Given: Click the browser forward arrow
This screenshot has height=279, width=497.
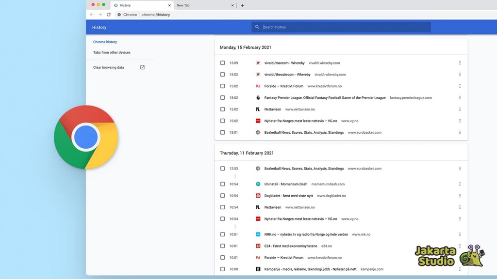Looking at the screenshot, I should tap(100, 15).
